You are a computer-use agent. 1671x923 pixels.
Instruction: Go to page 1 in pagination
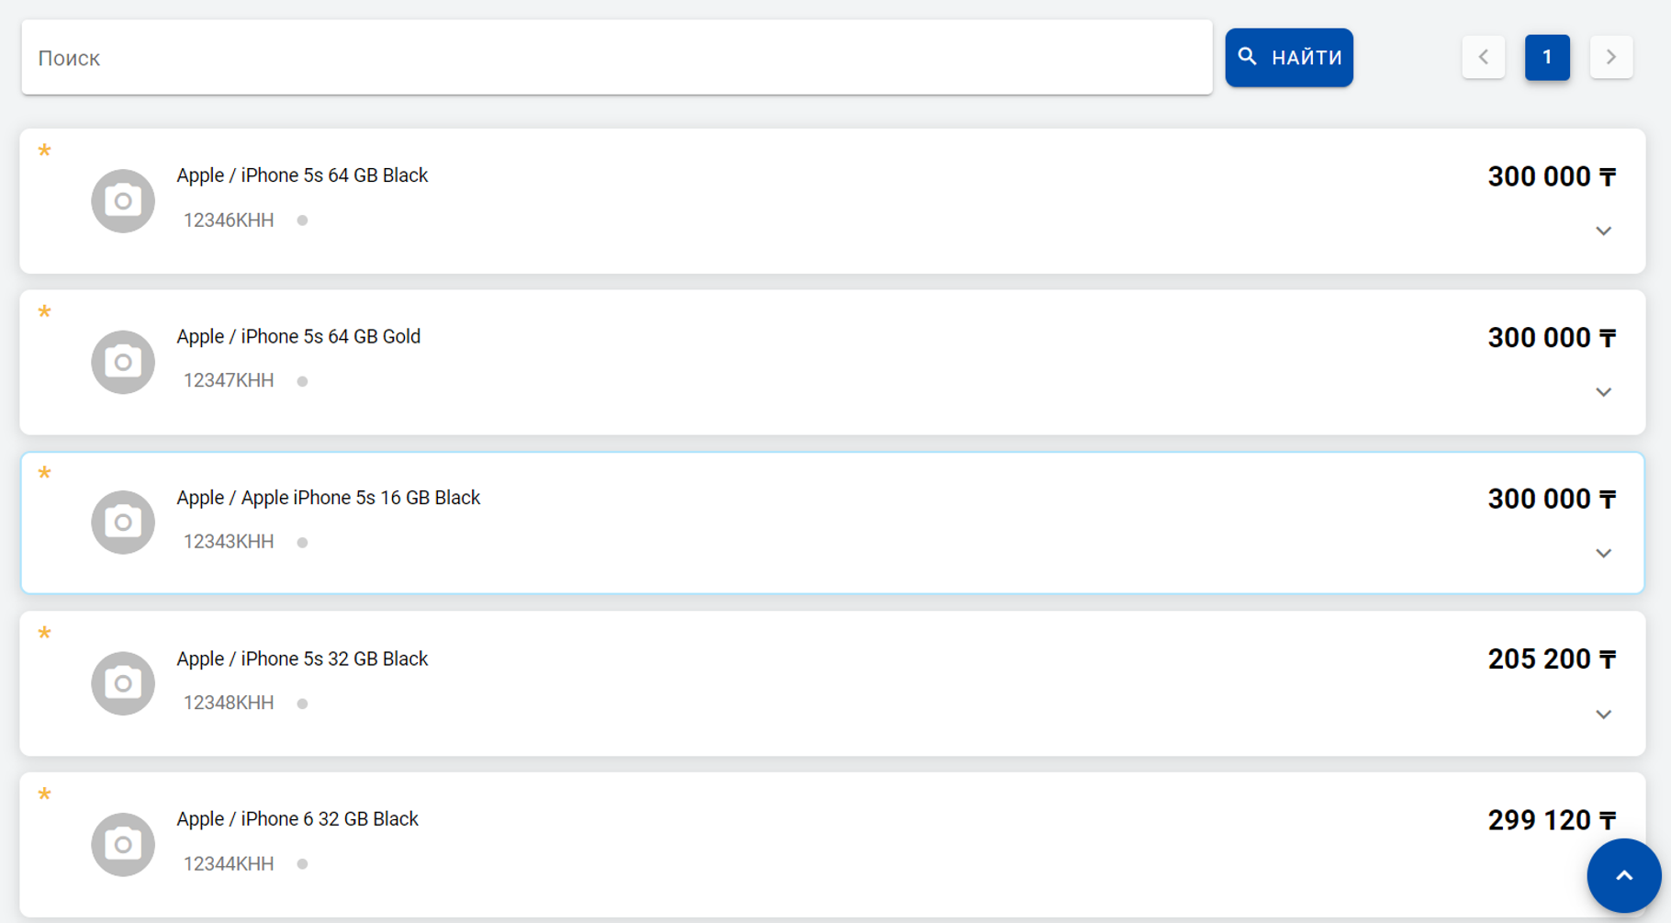1547,58
